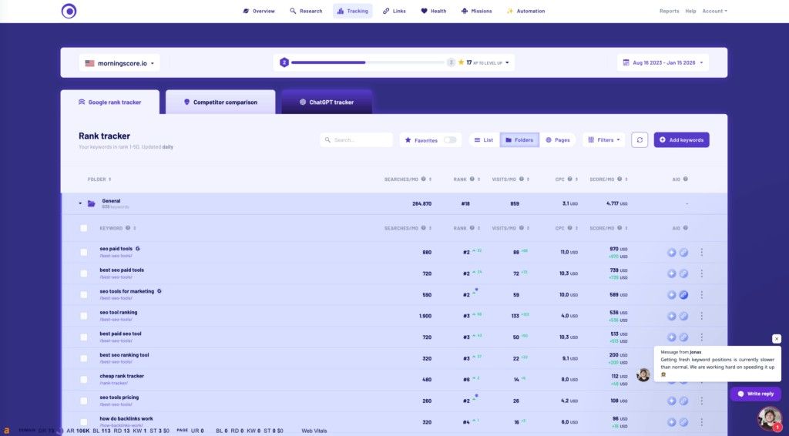Click the level 2 hexagon badge
This screenshot has height=436, width=789.
(x=284, y=62)
